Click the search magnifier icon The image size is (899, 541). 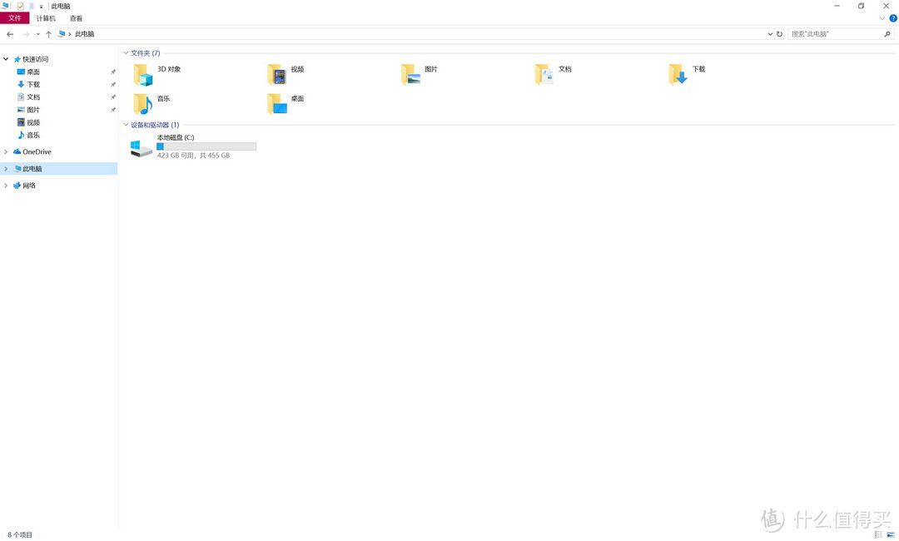pos(887,34)
